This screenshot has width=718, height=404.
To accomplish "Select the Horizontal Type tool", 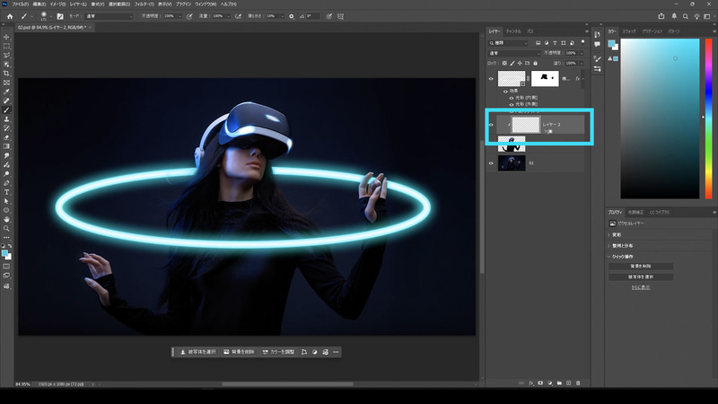I will click(x=7, y=192).
